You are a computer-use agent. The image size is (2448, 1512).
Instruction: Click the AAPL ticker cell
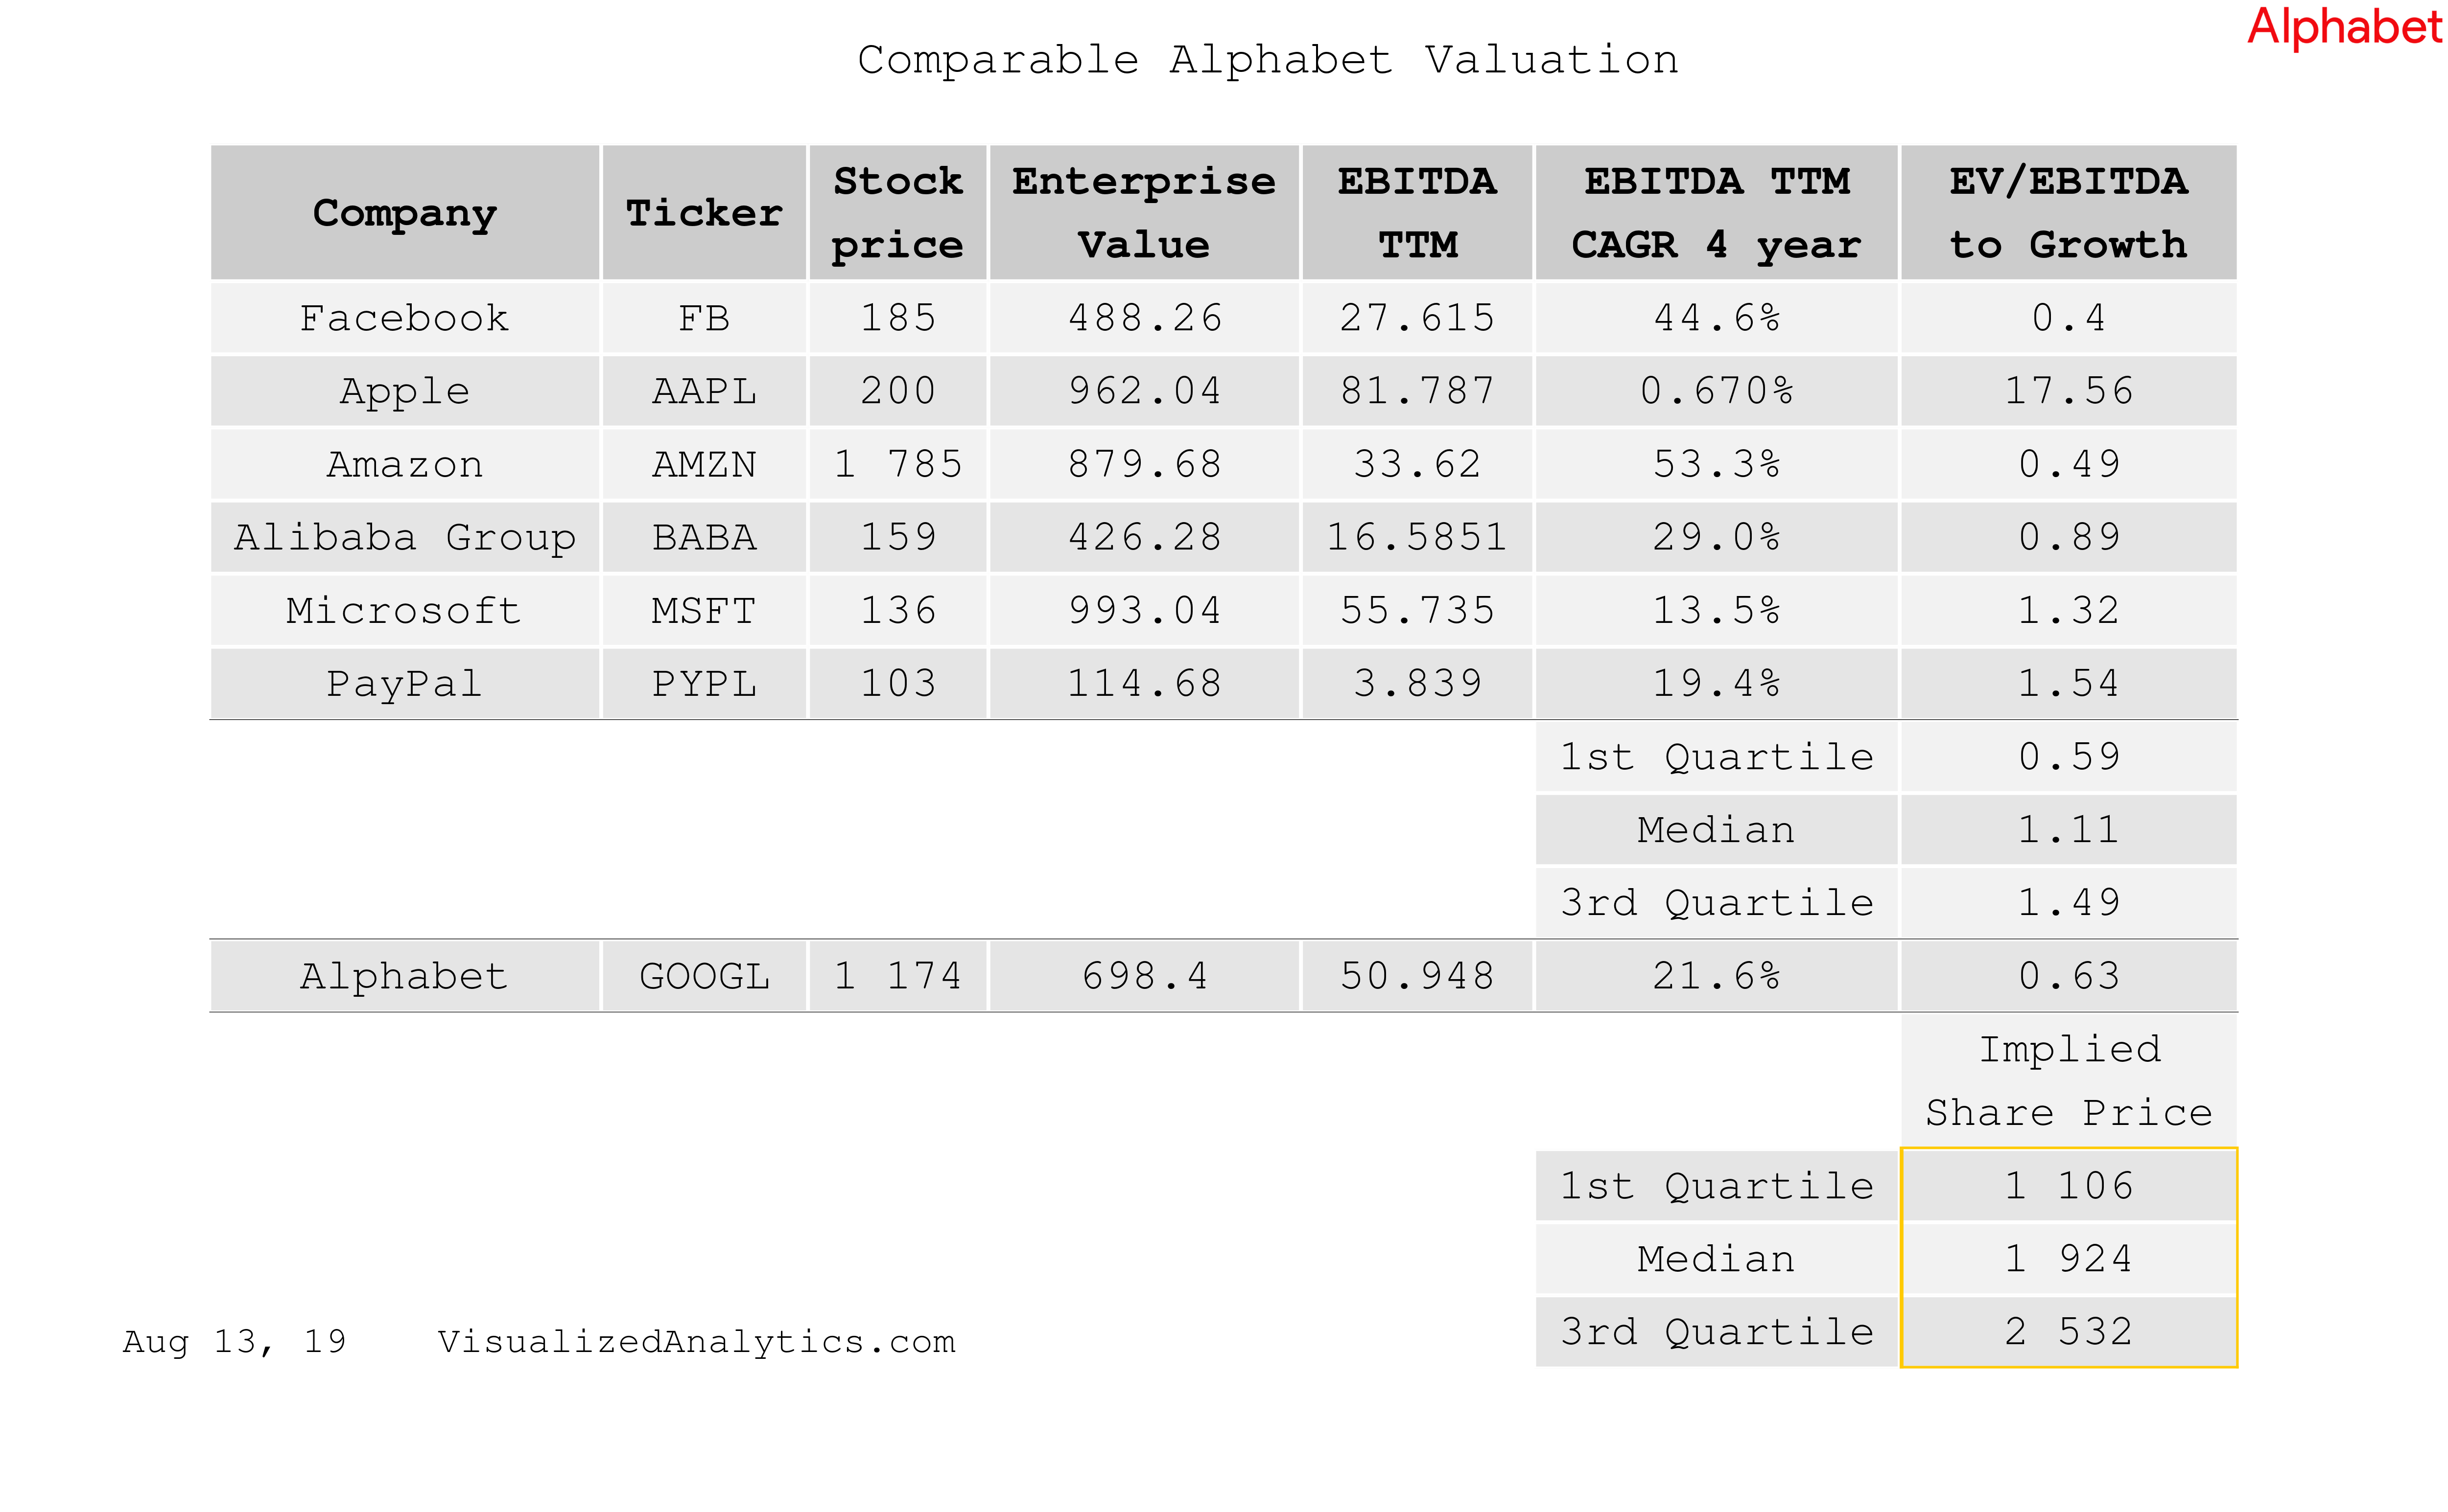[x=704, y=391]
